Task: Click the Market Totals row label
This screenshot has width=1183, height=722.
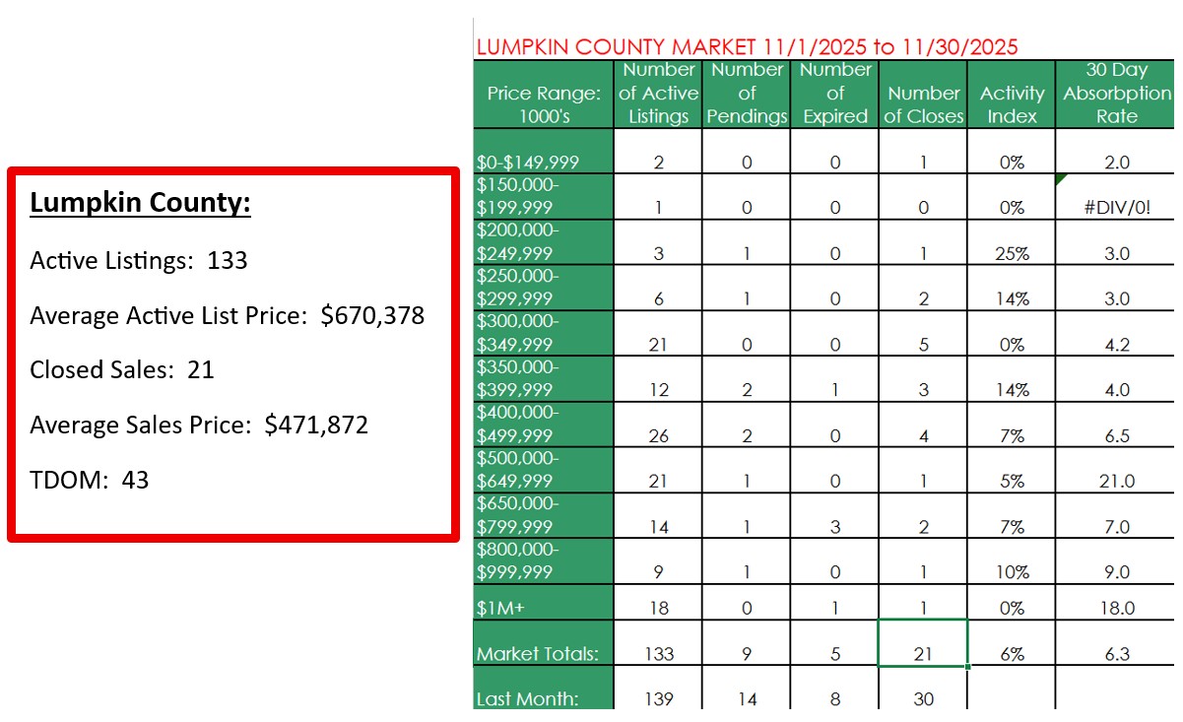Action: (538, 654)
